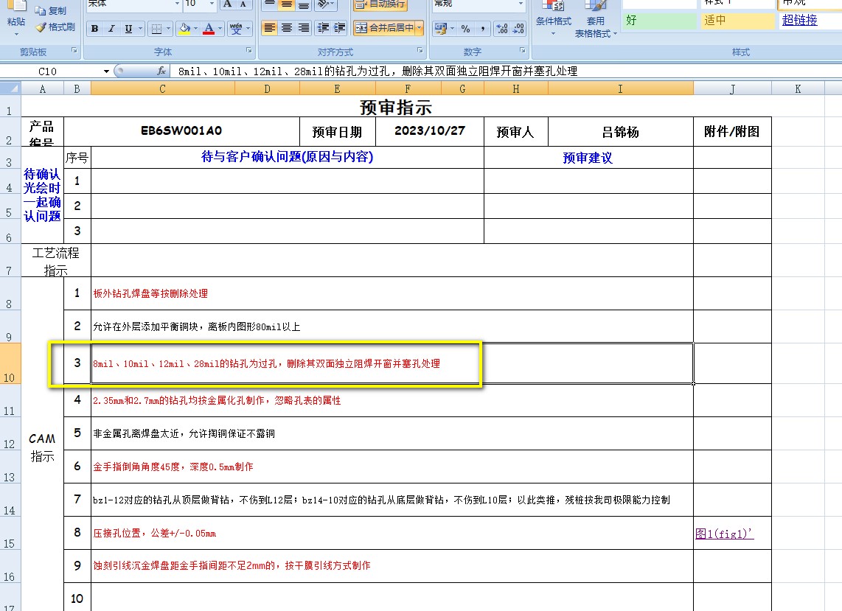Click the accounting number format icon
The image size is (842, 611).
(441, 29)
